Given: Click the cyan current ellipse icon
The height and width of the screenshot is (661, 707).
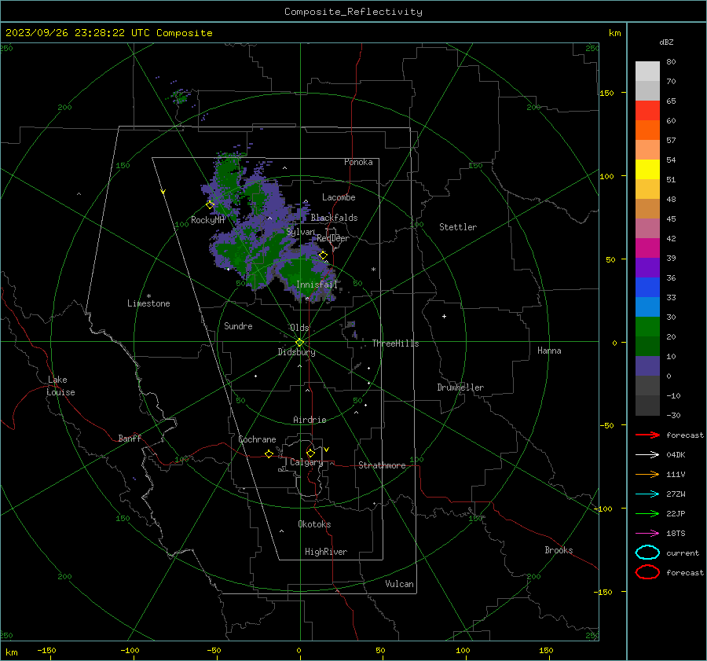Looking at the screenshot, I should pos(647,553).
